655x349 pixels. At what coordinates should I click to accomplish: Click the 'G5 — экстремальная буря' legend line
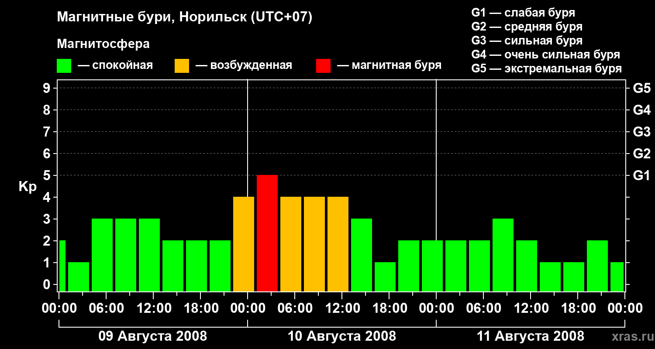[547, 68]
